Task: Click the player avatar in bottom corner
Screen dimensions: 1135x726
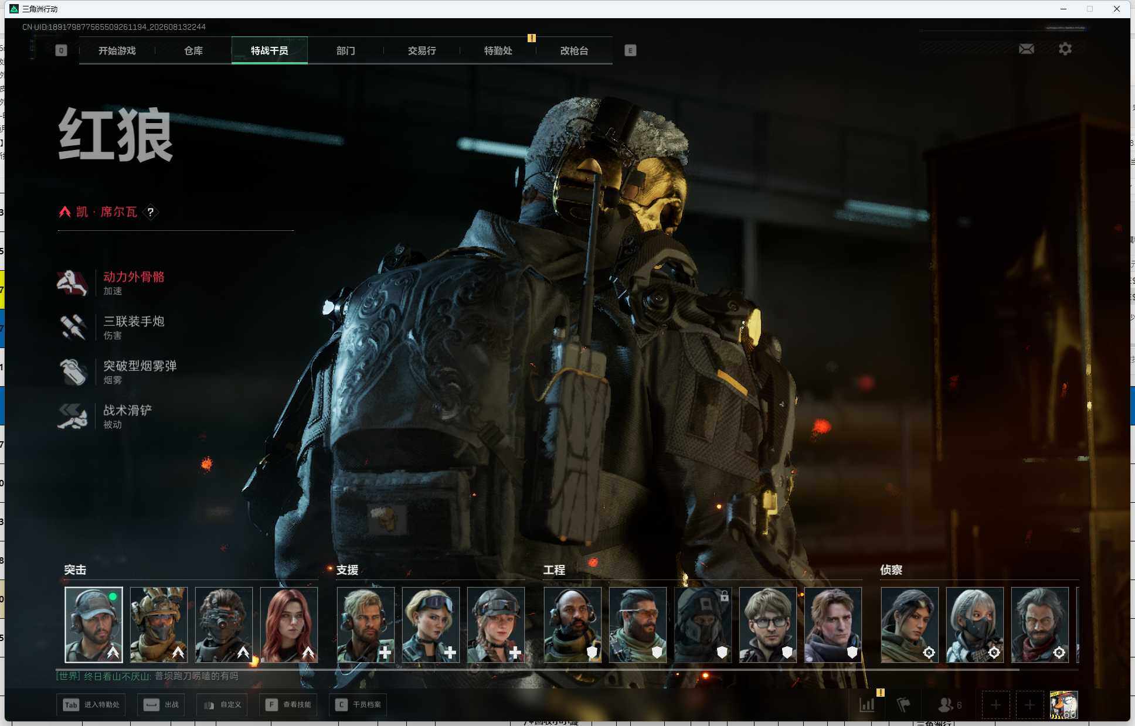Action: pyautogui.click(x=1064, y=704)
